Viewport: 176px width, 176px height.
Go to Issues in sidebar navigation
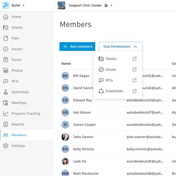pyautogui.click(x=17, y=49)
